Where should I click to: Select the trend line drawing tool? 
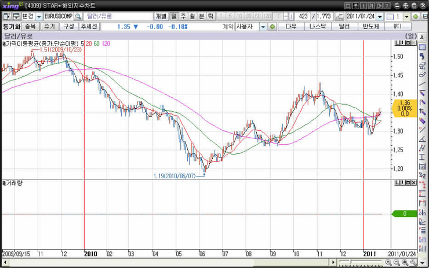tap(422, 84)
